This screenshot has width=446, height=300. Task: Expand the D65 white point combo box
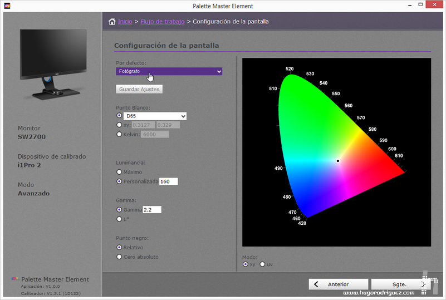155,116
